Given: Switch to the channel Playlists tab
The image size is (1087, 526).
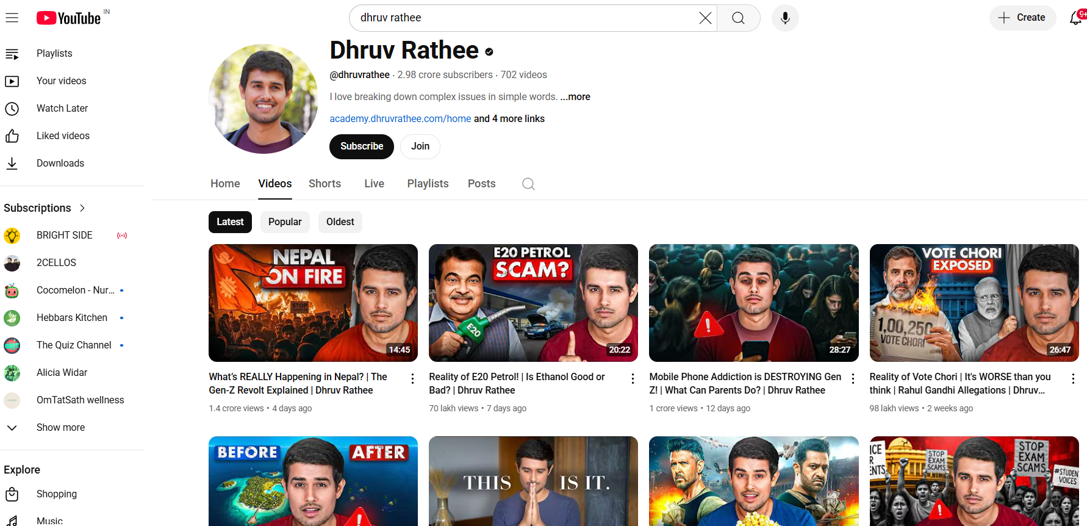Looking at the screenshot, I should 428,184.
